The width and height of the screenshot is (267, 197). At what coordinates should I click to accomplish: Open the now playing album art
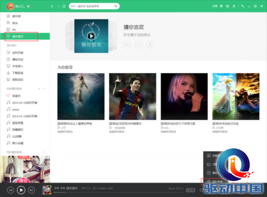(46, 190)
